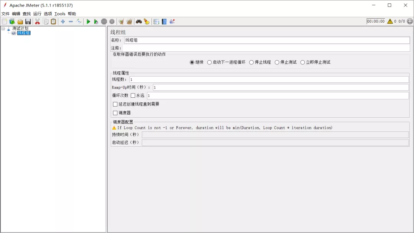Open the Tools menu
Image resolution: width=414 pixels, height=233 pixels.
tap(60, 13)
